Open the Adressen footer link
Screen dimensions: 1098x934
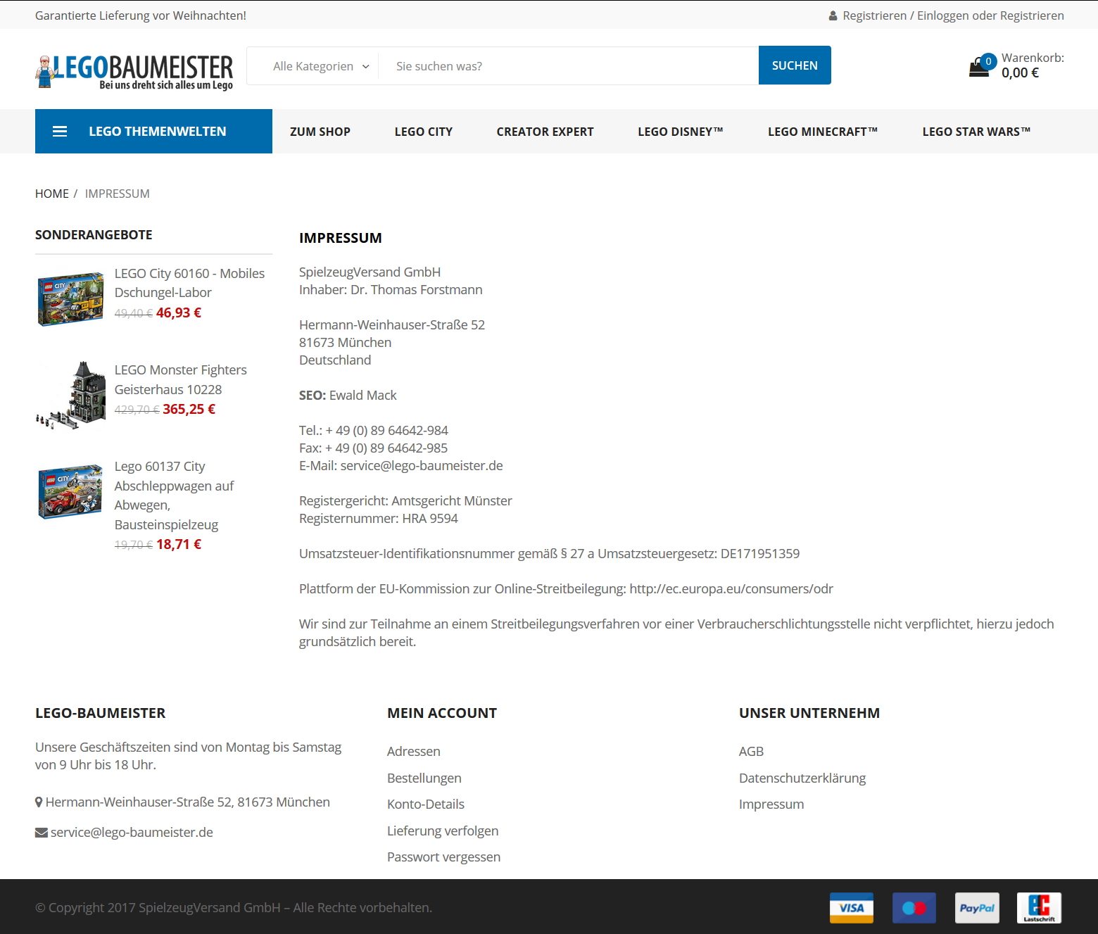tap(414, 752)
